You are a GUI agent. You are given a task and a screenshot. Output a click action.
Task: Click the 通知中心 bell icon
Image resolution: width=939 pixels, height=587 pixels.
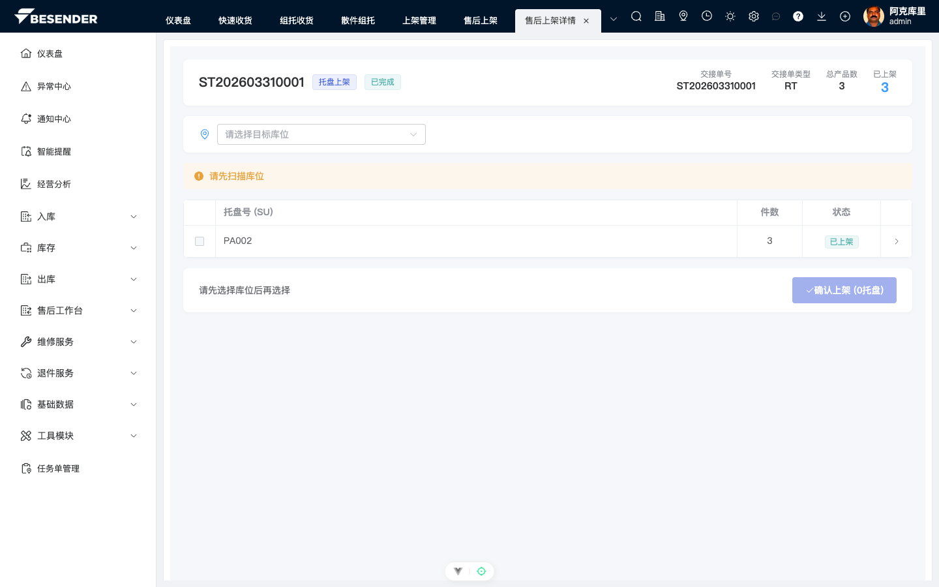tap(26, 119)
